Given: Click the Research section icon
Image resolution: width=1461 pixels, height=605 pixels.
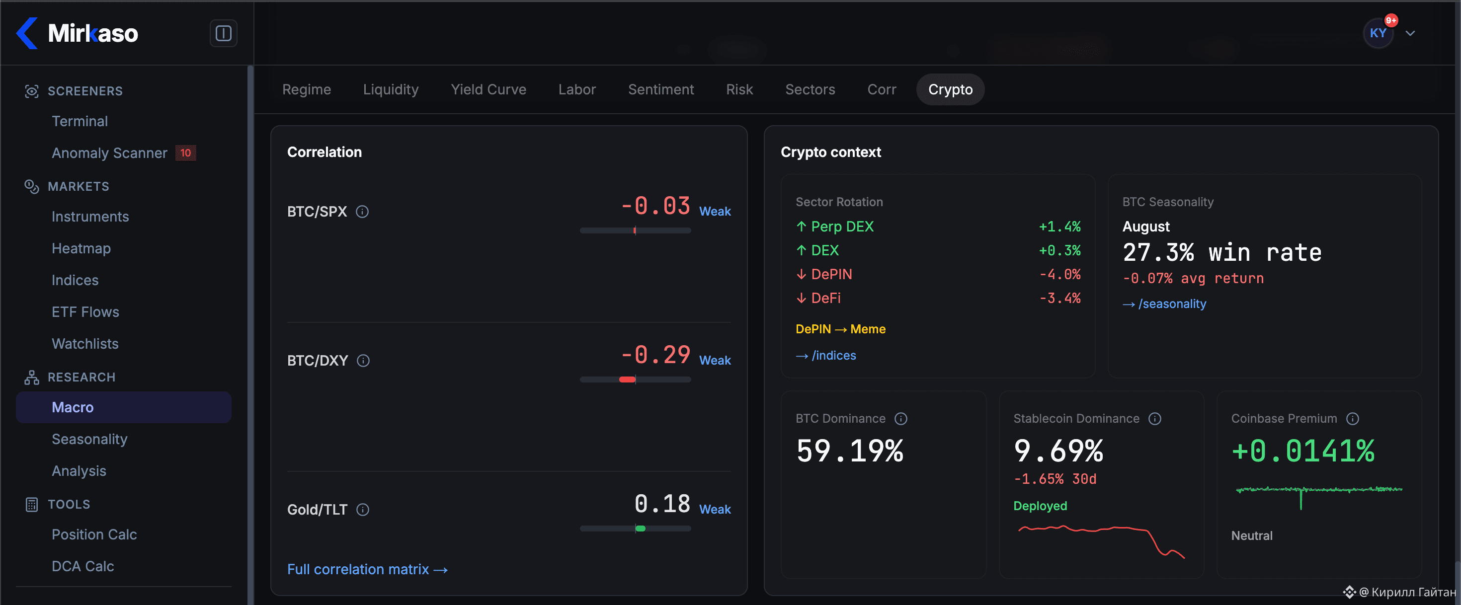Looking at the screenshot, I should (x=32, y=377).
